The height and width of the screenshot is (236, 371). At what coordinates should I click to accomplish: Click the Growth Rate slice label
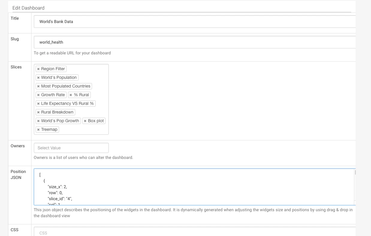pyautogui.click(x=53, y=95)
